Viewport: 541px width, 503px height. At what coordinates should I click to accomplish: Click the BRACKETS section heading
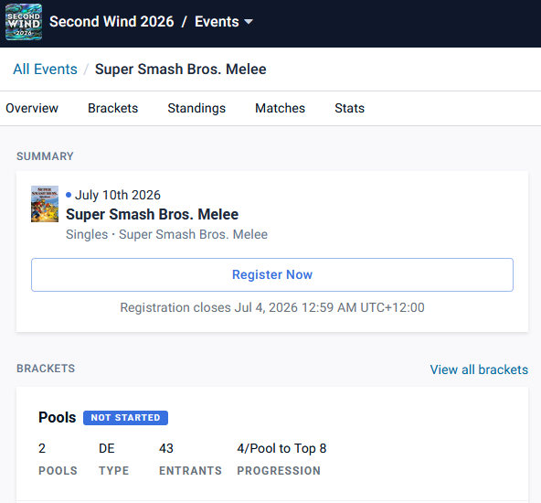coord(46,369)
